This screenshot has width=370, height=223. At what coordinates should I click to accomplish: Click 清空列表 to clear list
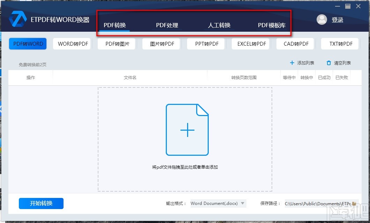coord(342,63)
